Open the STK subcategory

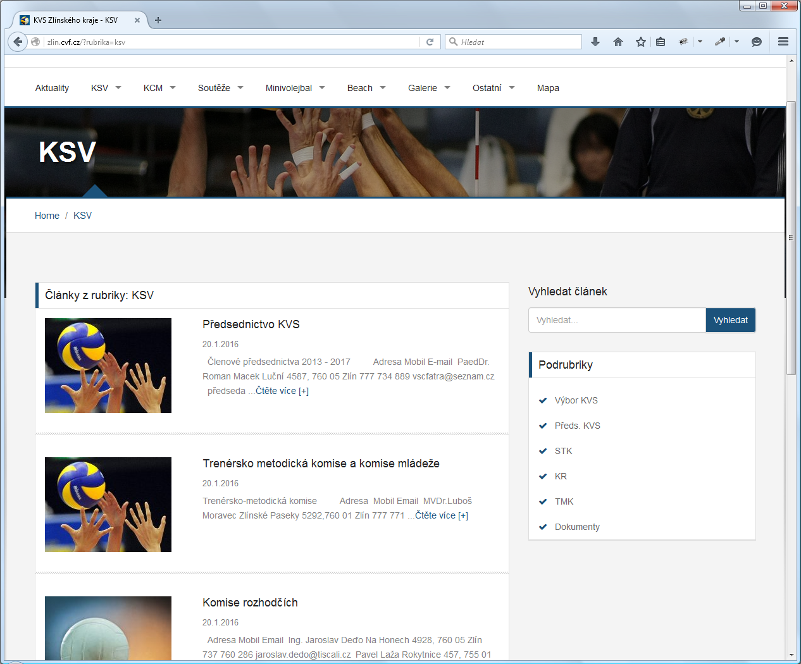click(x=563, y=451)
